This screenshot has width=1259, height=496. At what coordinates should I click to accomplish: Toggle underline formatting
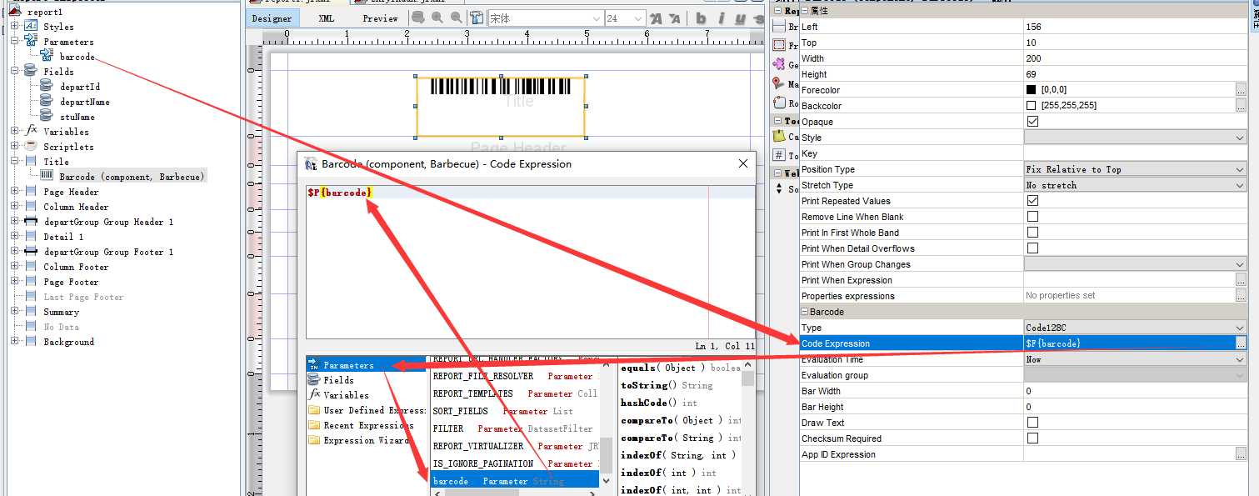[739, 18]
